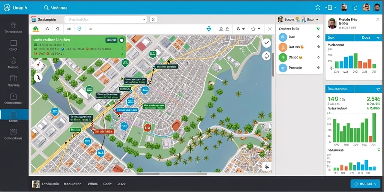Click the calendar icon beside 'Soukangutin'
Viewport: 384px width, 192px height.
pyautogui.click(x=34, y=19)
